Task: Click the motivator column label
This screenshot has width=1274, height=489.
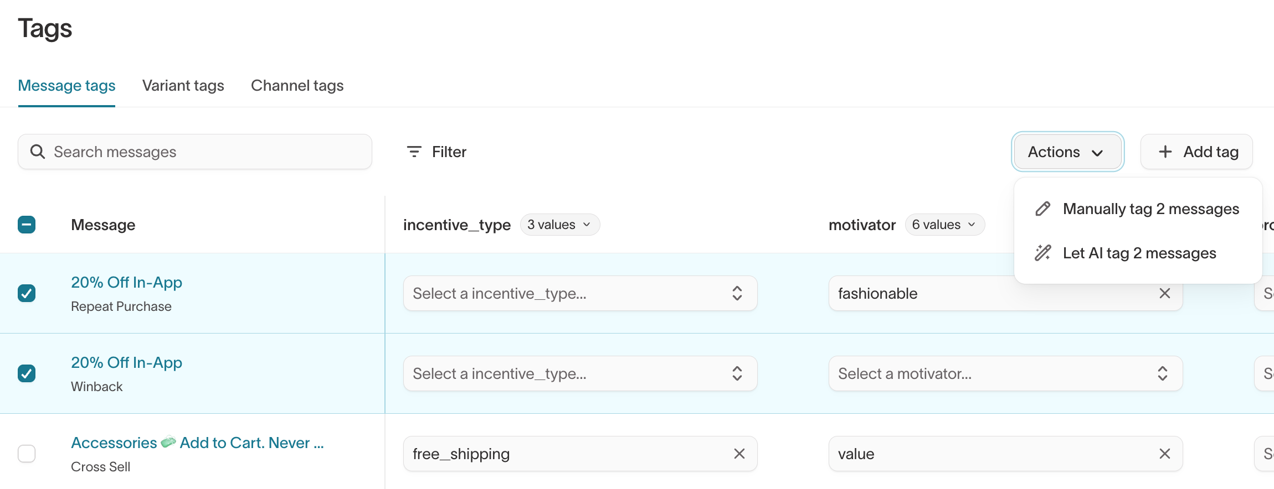Action: (x=862, y=225)
